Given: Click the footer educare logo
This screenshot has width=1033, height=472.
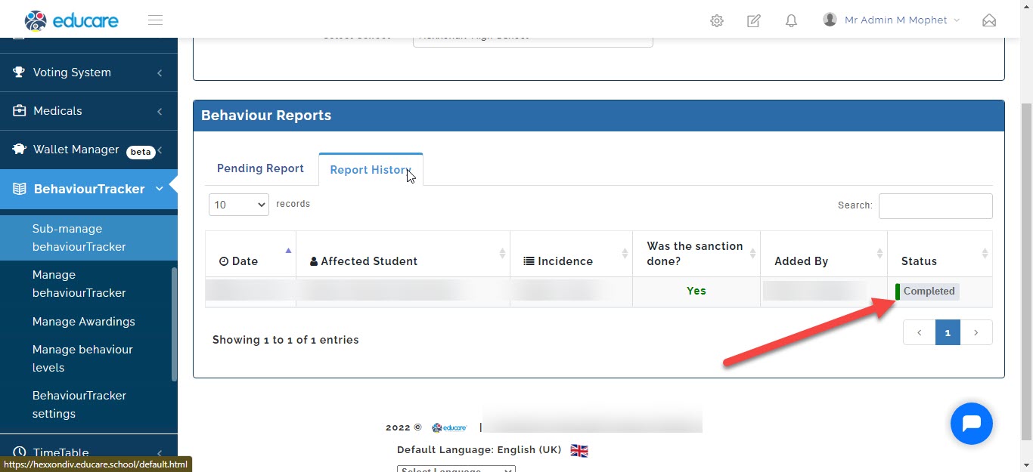Looking at the screenshot, I should pos(449,427).
